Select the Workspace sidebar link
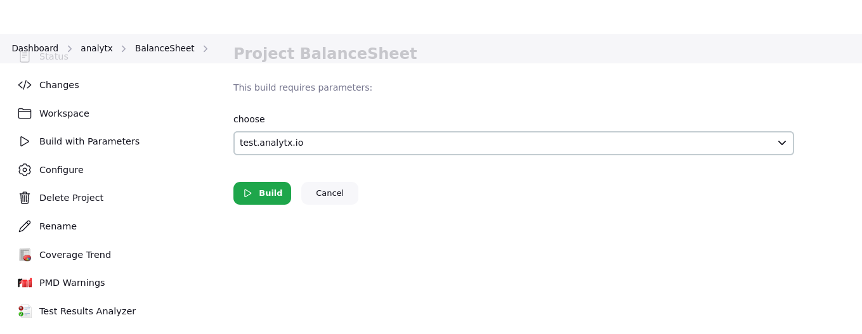This screenshot has width=862, height=334. 64,113
